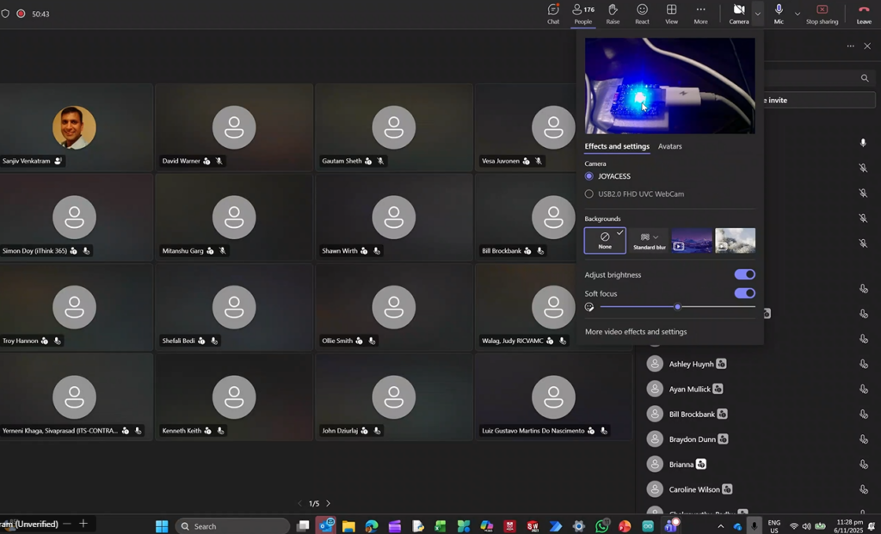Click Stop sharing icon
Viewport: 881px width, 534px height.
click(x=822, y=10)
